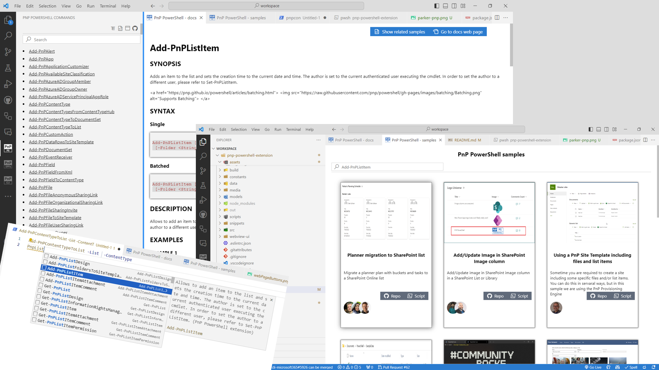Switch to pnpcon Untitled-1 tab in the docs window
This screenshot has width=659, height=370.
click(x=302, y=18)
